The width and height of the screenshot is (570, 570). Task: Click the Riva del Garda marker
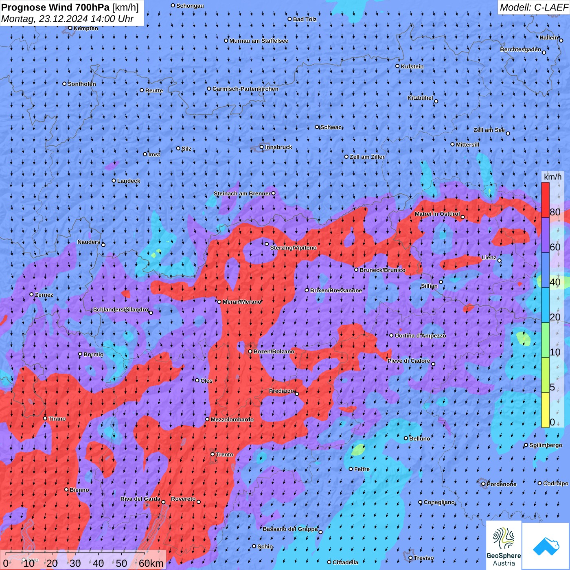163,502
